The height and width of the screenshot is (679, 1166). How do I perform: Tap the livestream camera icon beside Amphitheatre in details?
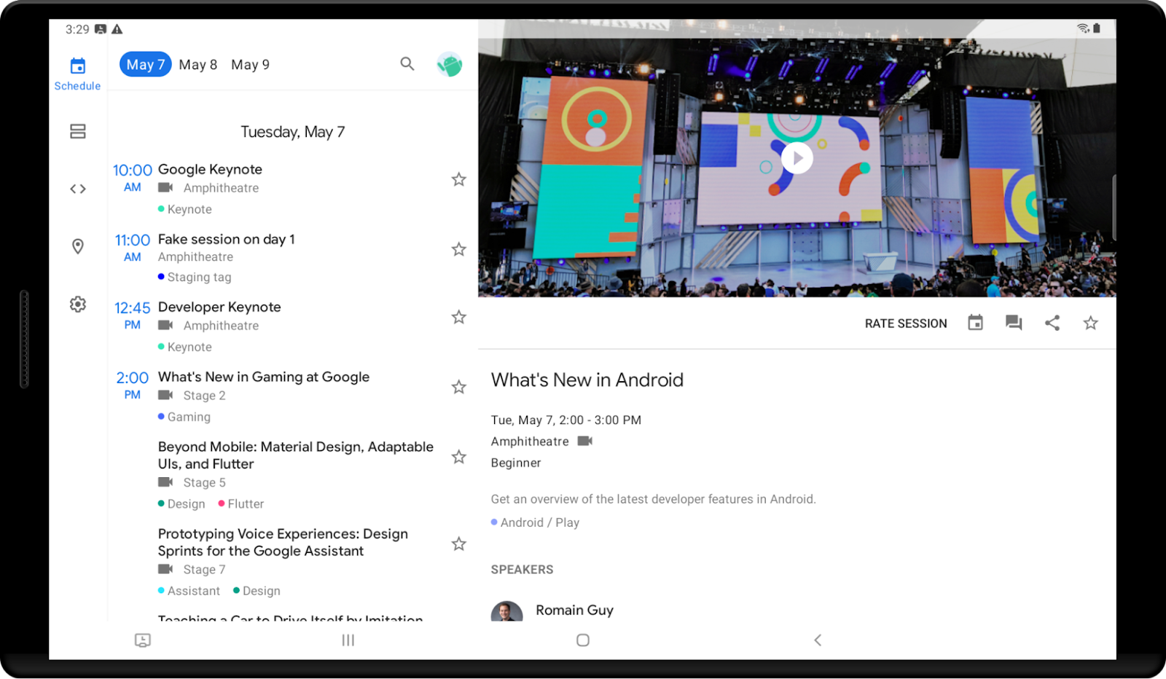pos(585,441)
